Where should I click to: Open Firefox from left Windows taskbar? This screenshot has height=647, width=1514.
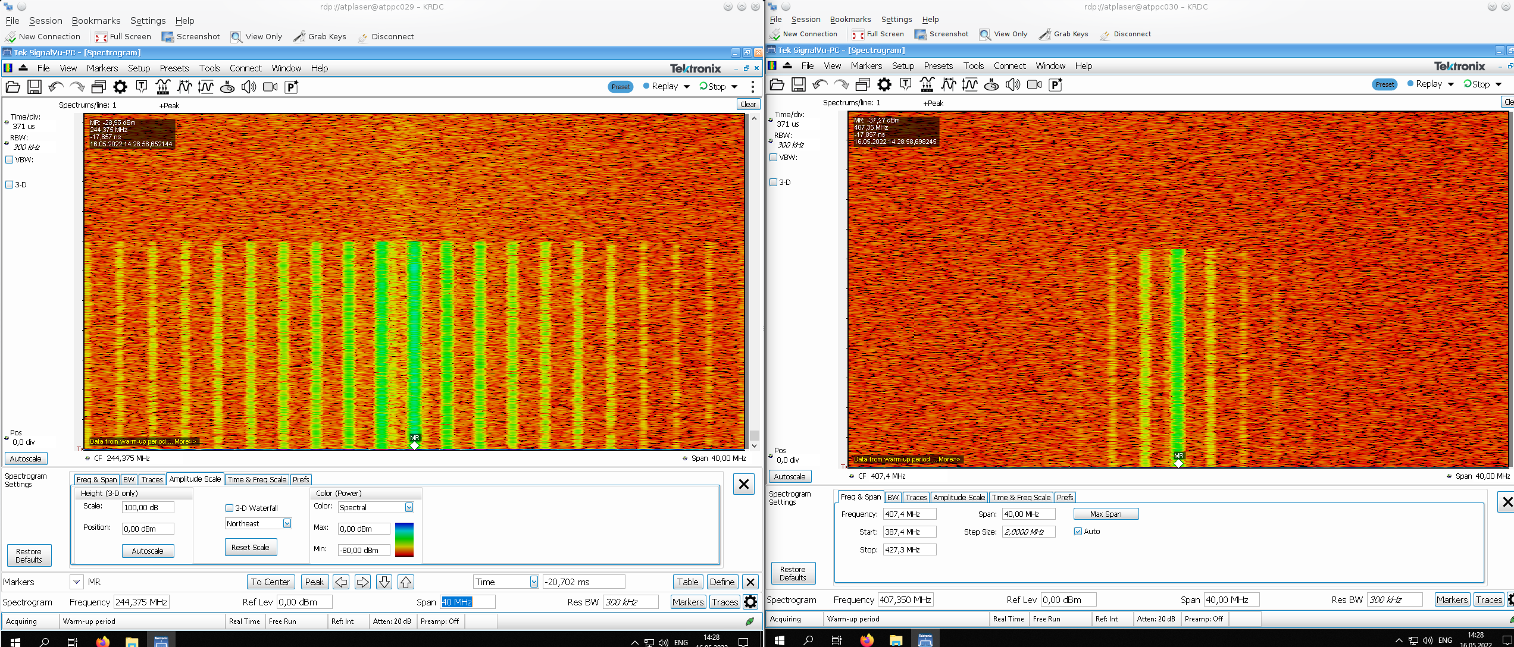pyautogui.click(x=102, y=642)
